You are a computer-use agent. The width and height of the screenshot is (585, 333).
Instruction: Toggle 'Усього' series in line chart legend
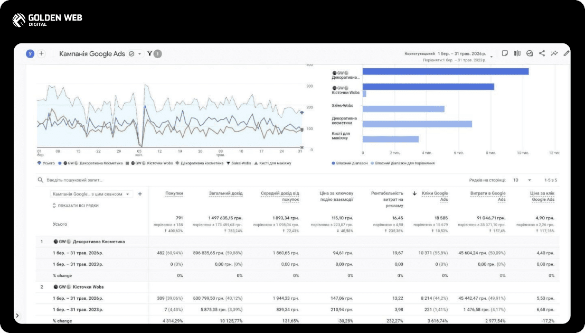click(46, 163)
